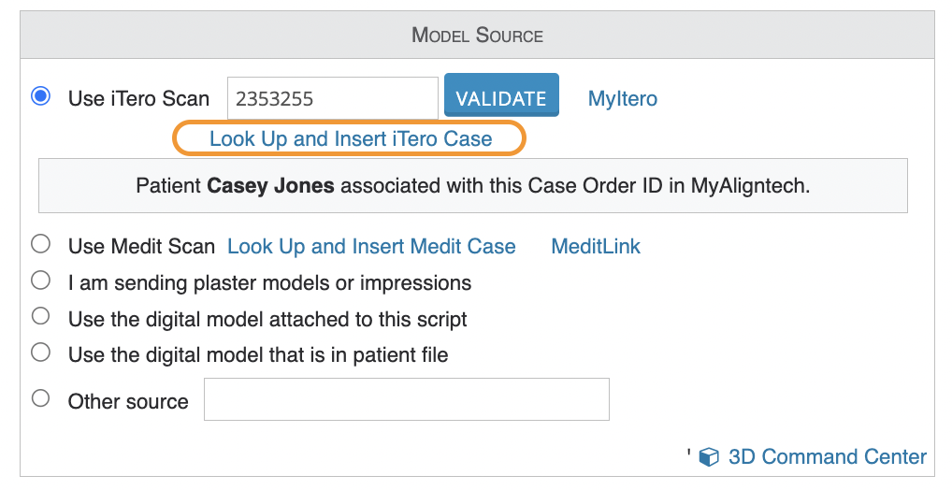Open the MeditLink link
This screenshot has height=490, width=952.
(x=595, y=247)
